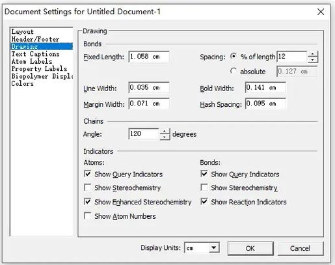Decrease the Chains Angle value
The height and width of the screenshot is (265, 335).
pos(165,137)
